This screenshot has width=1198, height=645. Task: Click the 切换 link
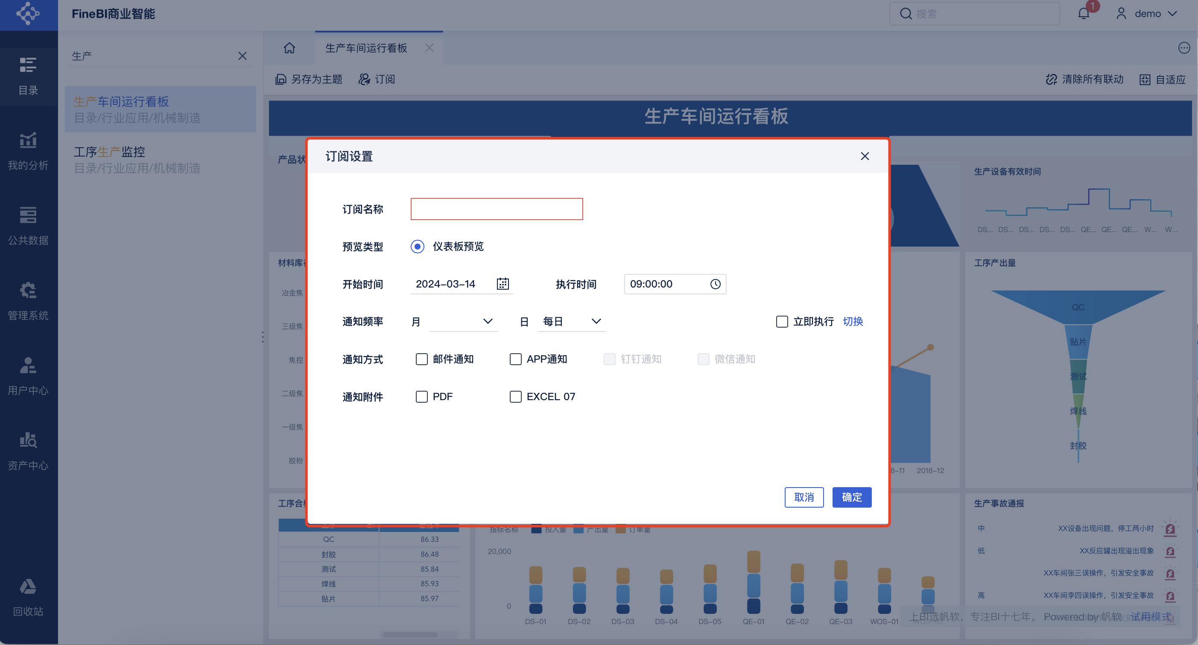click(x=853, y=321)
